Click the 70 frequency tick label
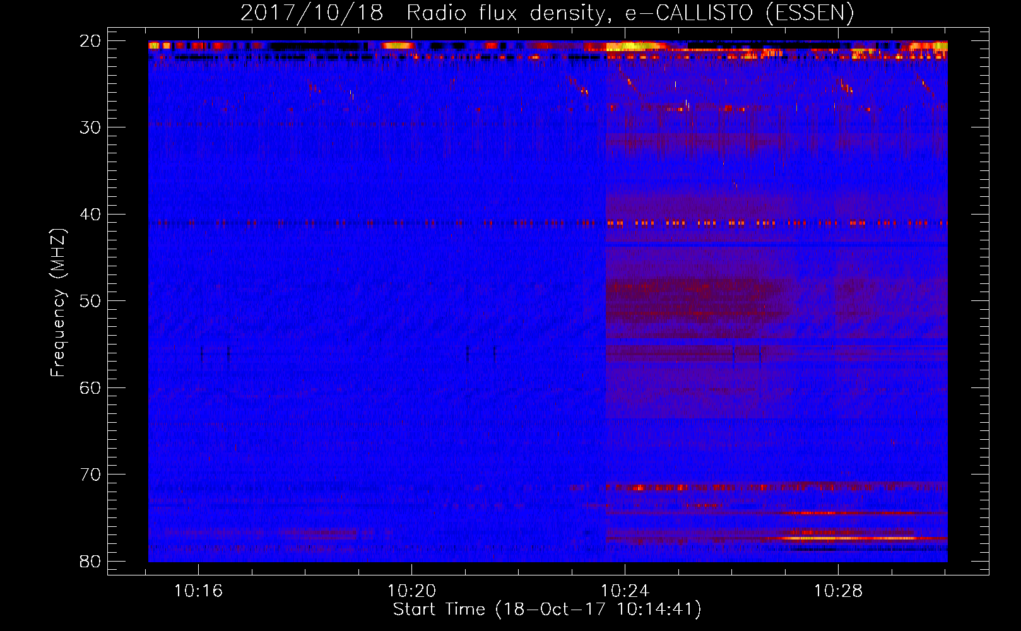This screenshot has height=631, width=1021. 91,475
